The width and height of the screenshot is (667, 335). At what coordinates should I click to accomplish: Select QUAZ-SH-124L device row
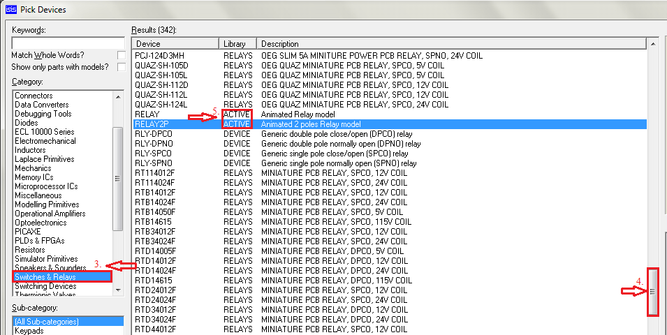(x=389, y=105)
